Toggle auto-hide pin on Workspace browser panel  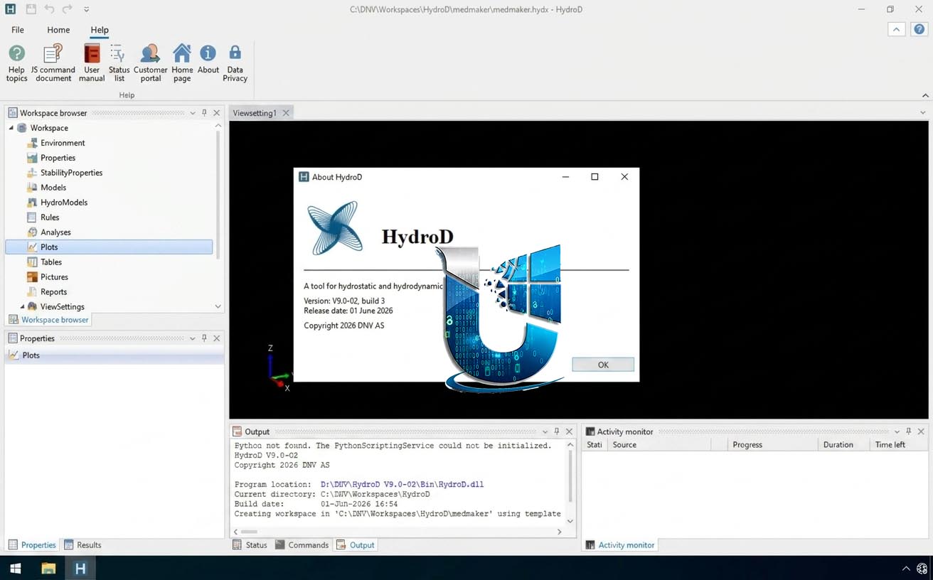click(x=205, y=113)
